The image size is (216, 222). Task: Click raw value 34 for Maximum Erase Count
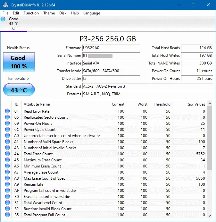203,160
